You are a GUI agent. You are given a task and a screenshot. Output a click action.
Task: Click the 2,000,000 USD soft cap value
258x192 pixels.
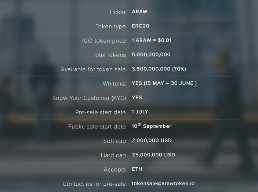pos(152,141)
